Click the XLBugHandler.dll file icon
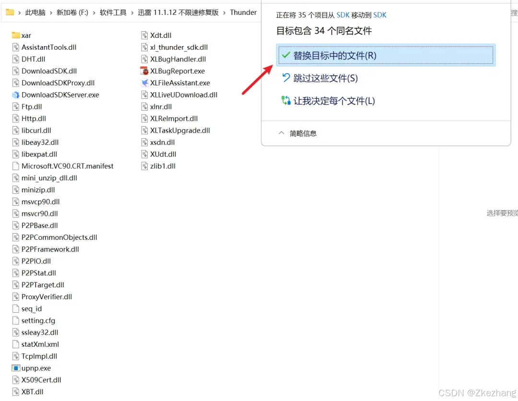Image resolution: width=518 pixels, height=401 pixels. (x=144, y=59)
